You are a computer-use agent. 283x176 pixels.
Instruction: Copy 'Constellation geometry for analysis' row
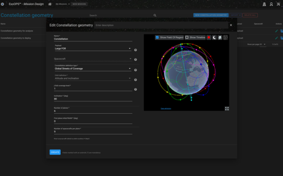click(282, 31)
